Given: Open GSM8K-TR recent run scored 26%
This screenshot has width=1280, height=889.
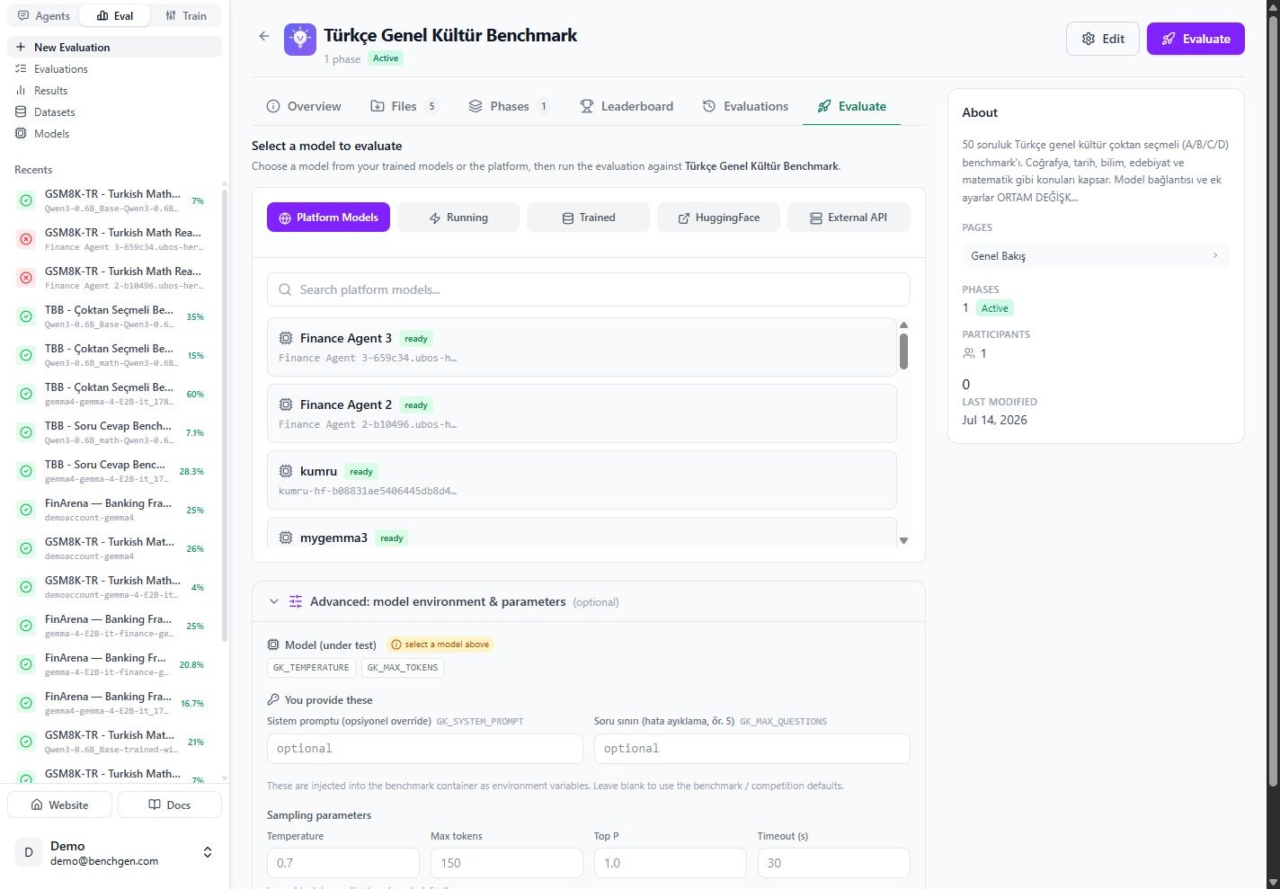Looking at the screenshot, I should click(x=113, y=548).
